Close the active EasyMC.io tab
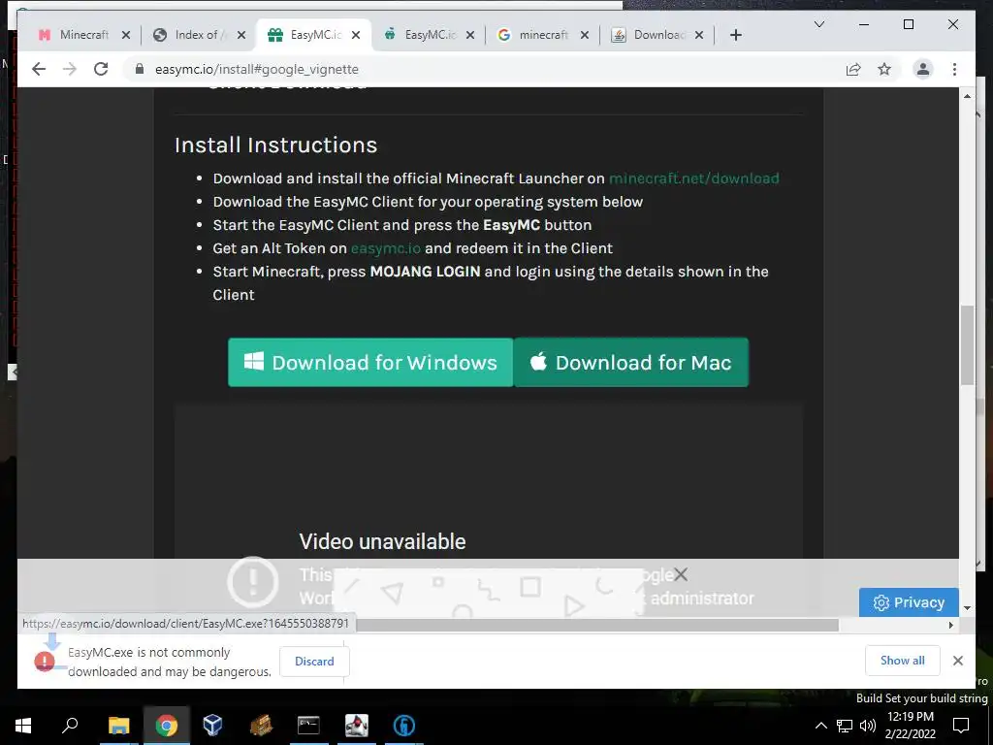993x745 pixels. tap(356, 35)
